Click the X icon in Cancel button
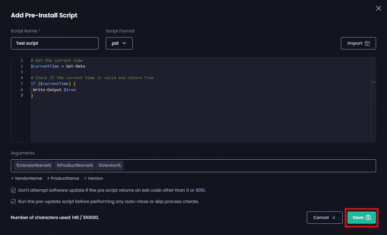Image resolution: width=387 pixels, height=235 pixels. click(334, 218)
